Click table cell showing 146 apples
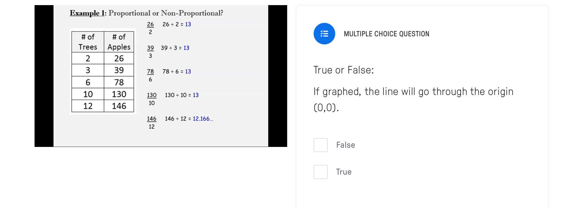 coord(119,106)
